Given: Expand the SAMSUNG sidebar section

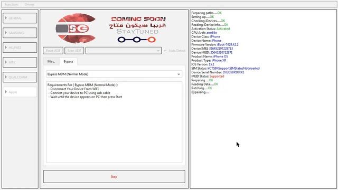Looking at the screenshot, I should tap(20, 33).
